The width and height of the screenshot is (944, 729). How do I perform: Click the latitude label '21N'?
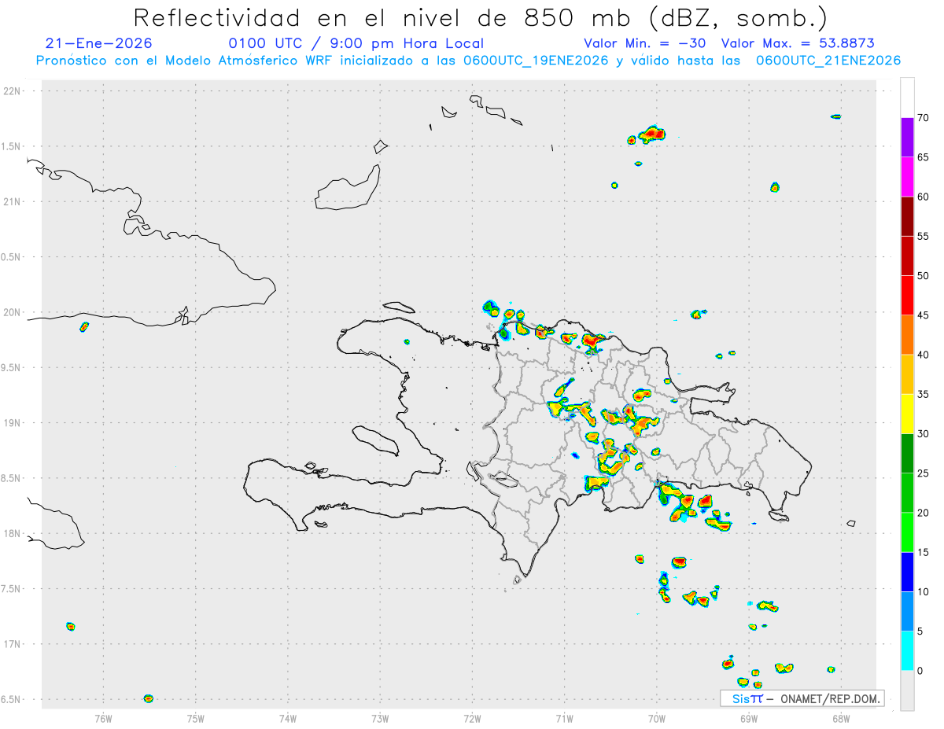[13, 202]
